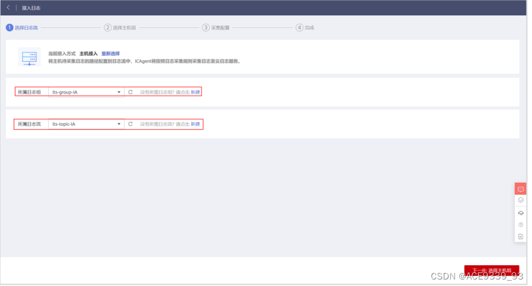
Task: Click the 下一步: 选择主机组 button
Action: pos(492,271)
